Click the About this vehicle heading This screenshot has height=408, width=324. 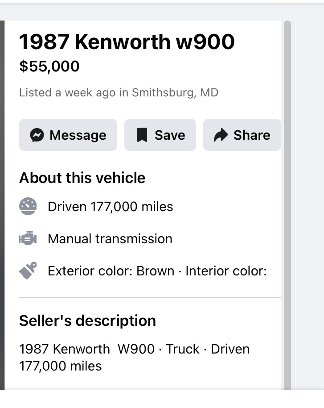(x=82, y=178)
